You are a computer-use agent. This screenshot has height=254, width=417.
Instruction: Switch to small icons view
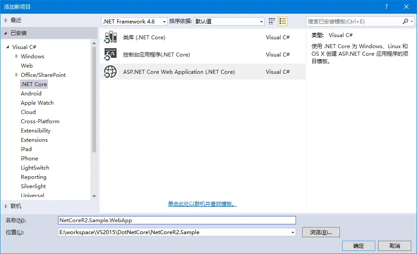point(272,21)
